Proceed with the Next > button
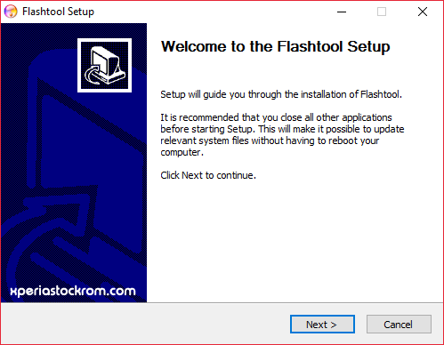Image resolution: width=444 pixels, height=345 pixels. pos(322,325)
